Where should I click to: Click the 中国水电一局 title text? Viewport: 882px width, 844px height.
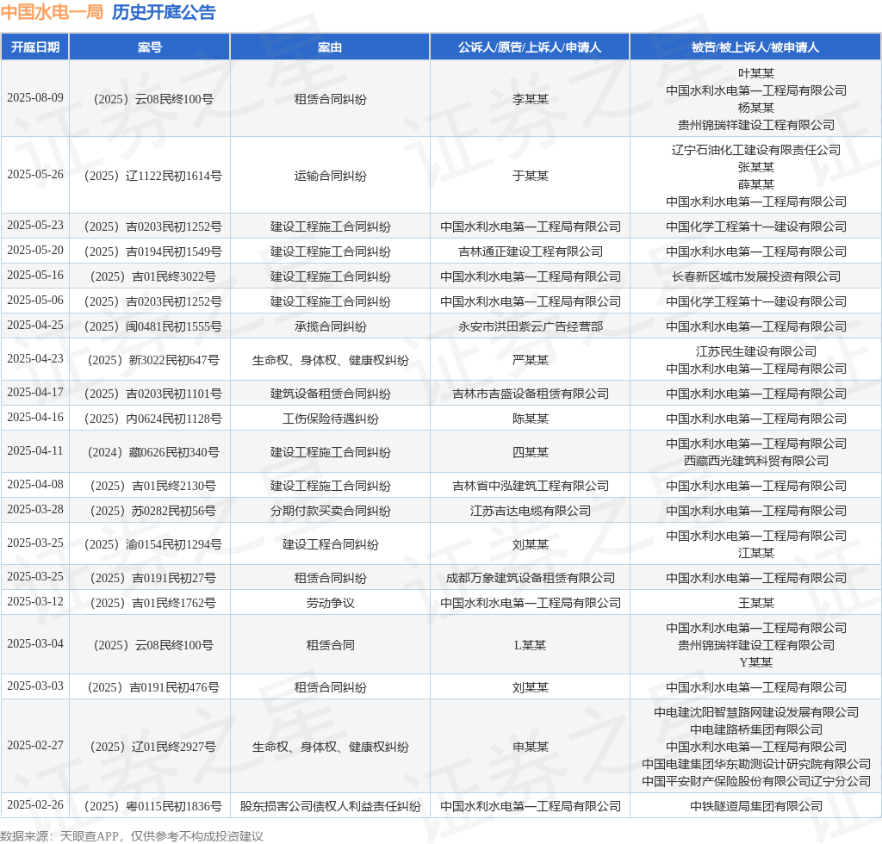tap(52, 12)
